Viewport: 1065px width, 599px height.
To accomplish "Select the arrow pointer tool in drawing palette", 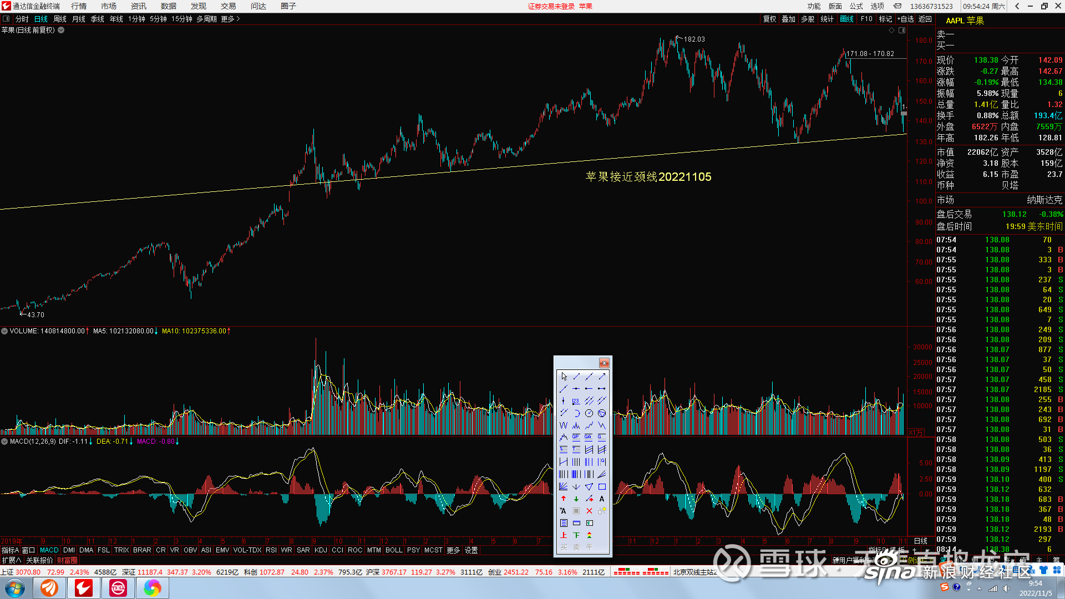I will [x=564, y=377].
